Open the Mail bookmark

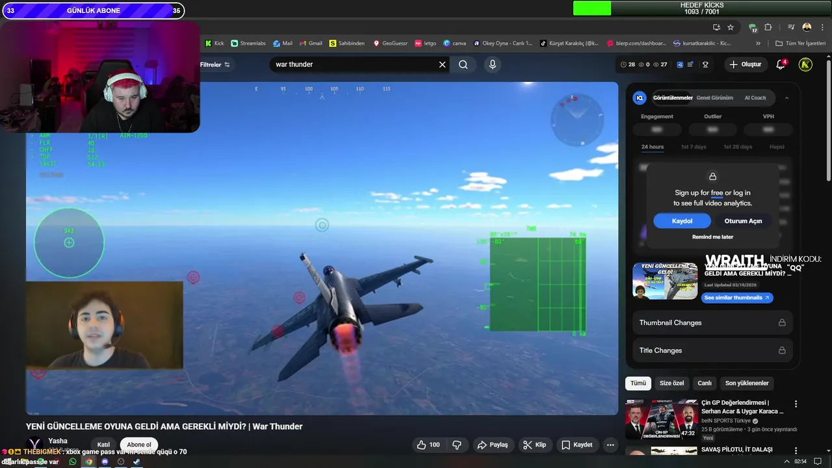283,44
